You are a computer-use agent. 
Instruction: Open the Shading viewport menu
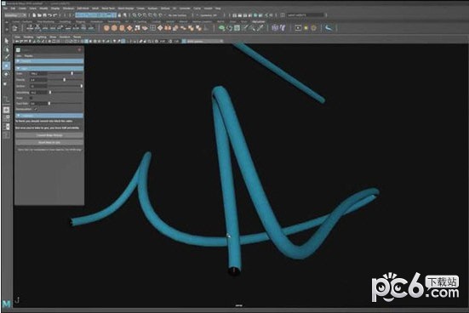tap(28, 37)
